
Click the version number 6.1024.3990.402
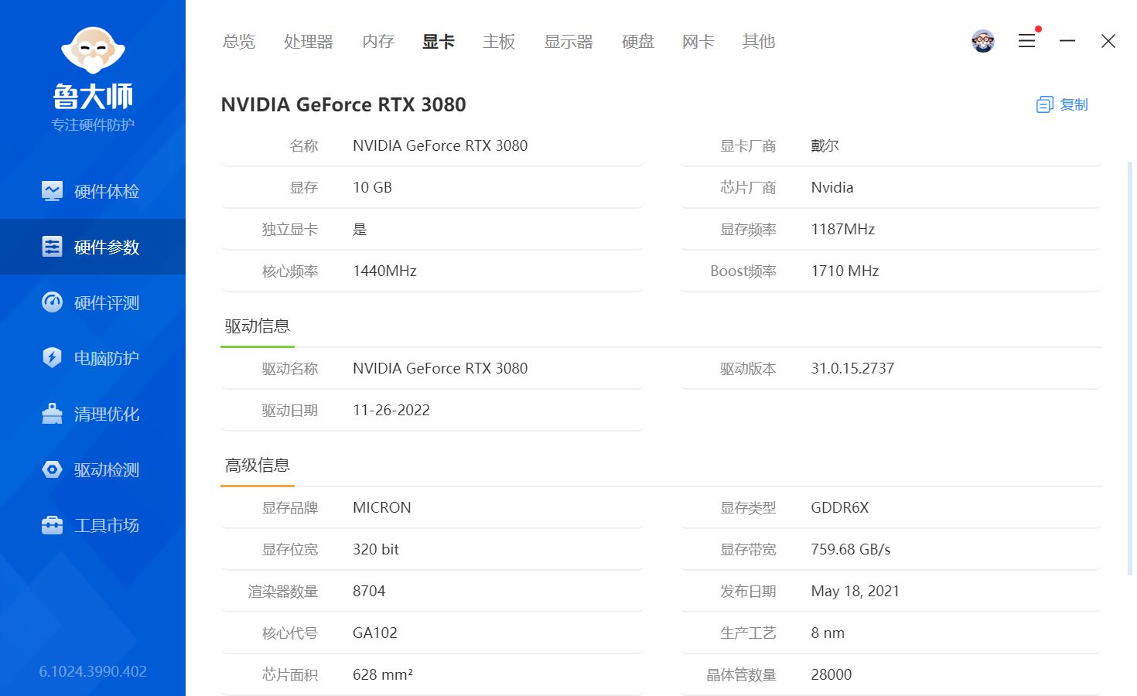(x=93, y=671)
